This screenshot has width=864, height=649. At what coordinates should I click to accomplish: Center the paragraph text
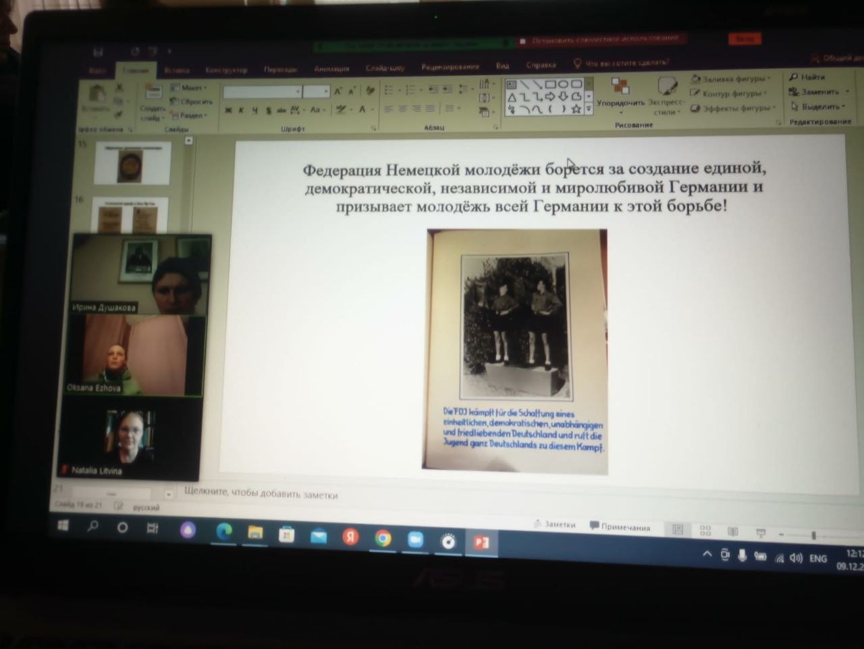402,109
